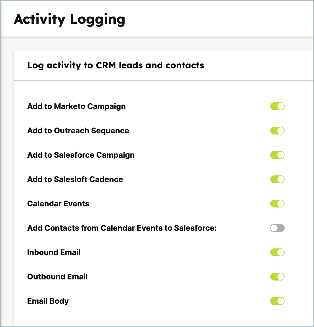
Task: Click the Email Body setting label
Action: (x=48, y=301)
